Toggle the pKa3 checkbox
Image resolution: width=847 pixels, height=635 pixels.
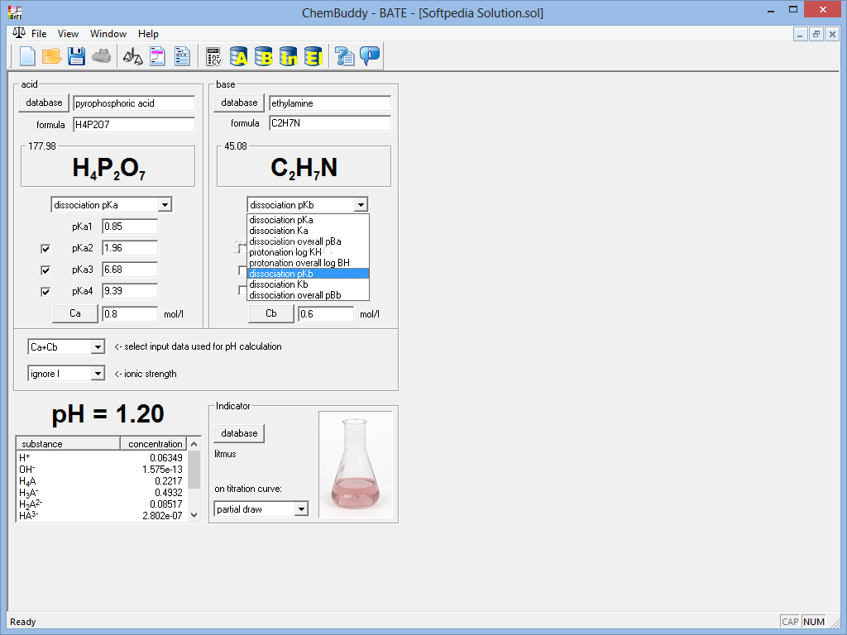click(x=45, y=270)
